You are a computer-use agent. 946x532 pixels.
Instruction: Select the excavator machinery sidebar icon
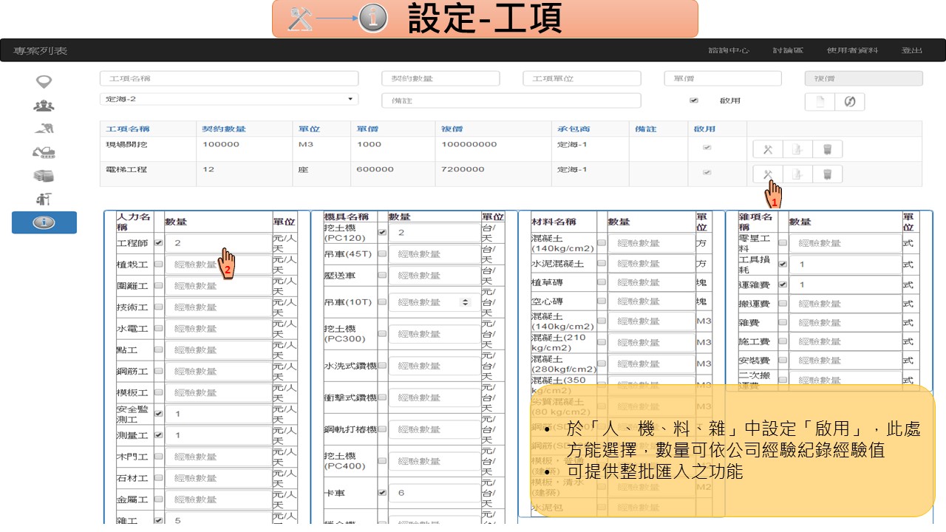click(44, 153)
